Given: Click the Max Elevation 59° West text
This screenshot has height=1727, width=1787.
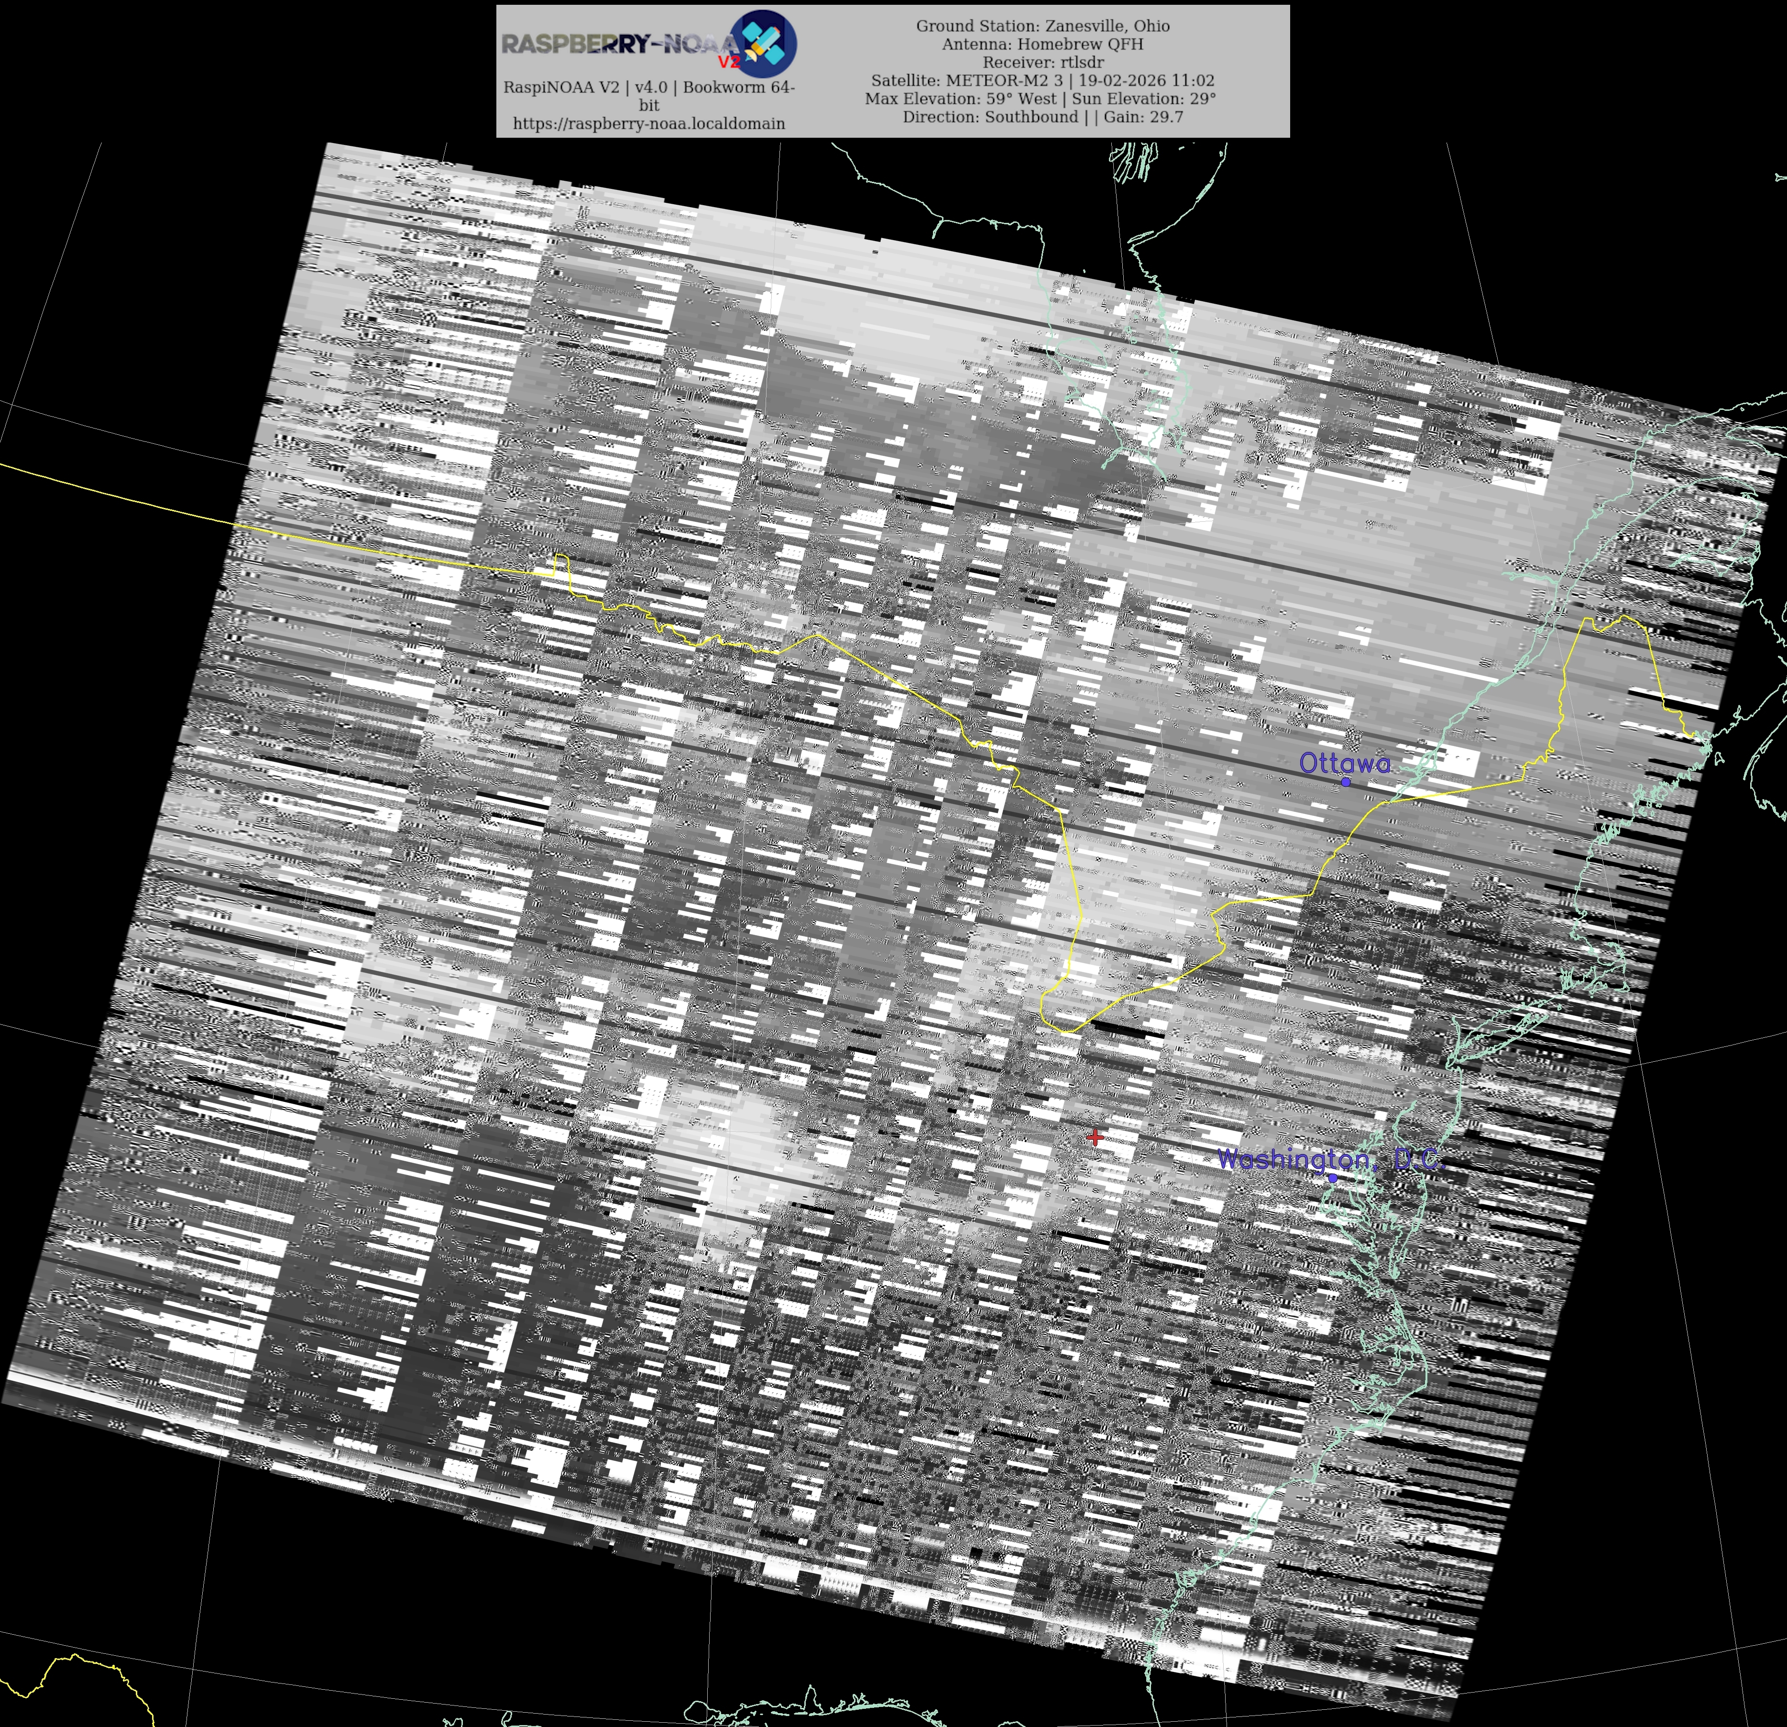Looking at the screenshot, I should [x=960, y=99].
